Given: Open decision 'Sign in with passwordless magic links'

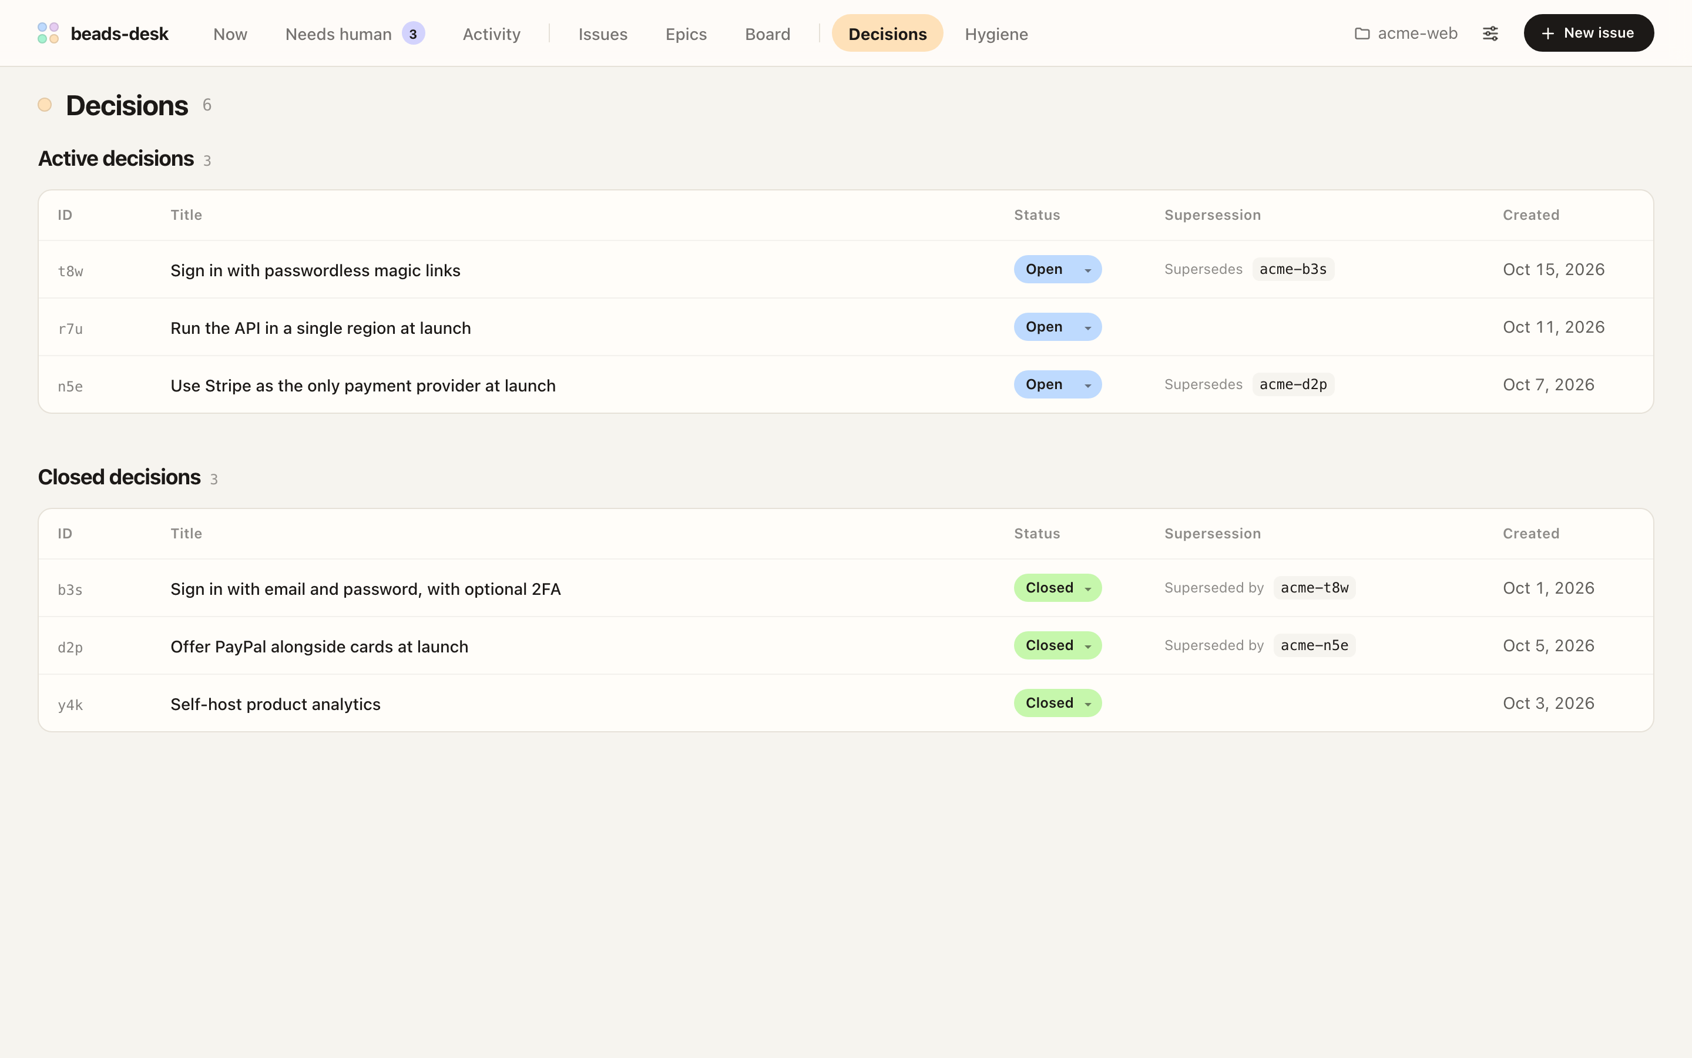Looking at the screenshot, I should (x=315, y=270).
